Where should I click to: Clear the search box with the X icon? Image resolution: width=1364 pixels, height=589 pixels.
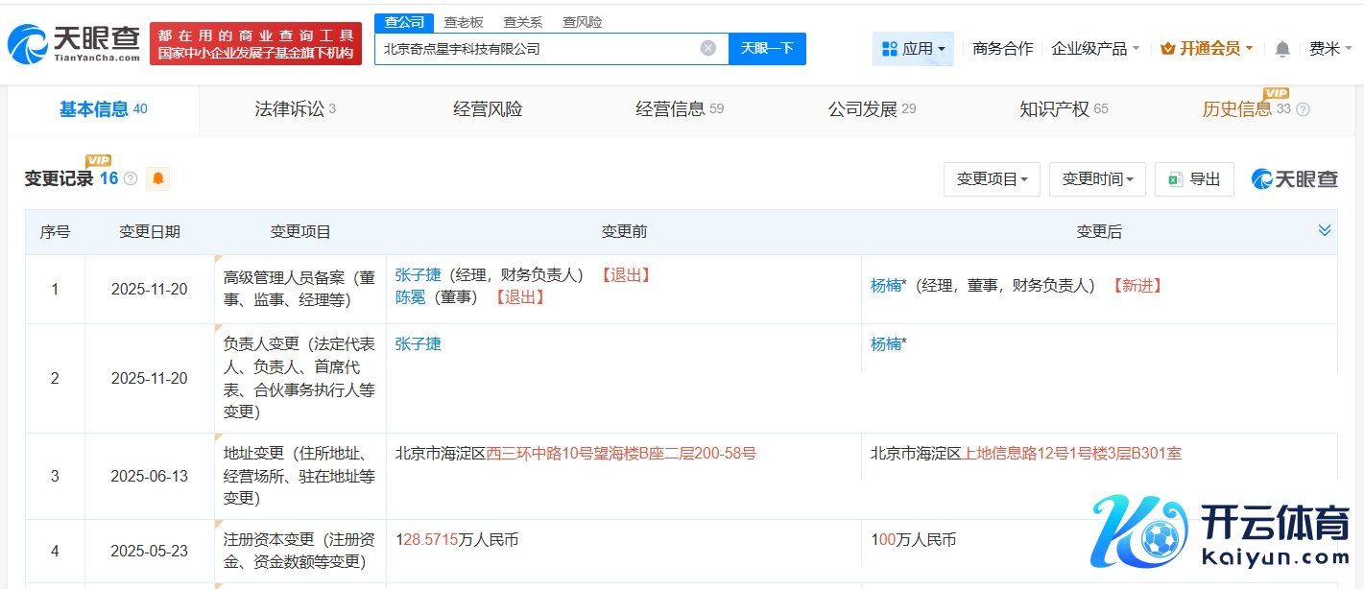pos(707,48)
